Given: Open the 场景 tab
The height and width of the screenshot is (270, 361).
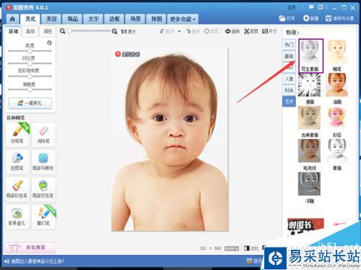Looking at the screenshot, I should pyautogui.click(x=135, y=19).
